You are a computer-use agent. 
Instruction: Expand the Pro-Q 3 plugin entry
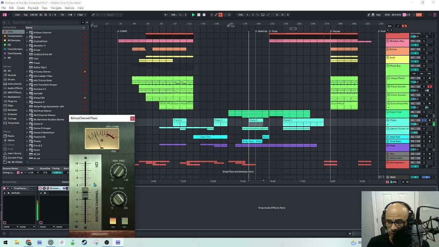pos(27,145)
